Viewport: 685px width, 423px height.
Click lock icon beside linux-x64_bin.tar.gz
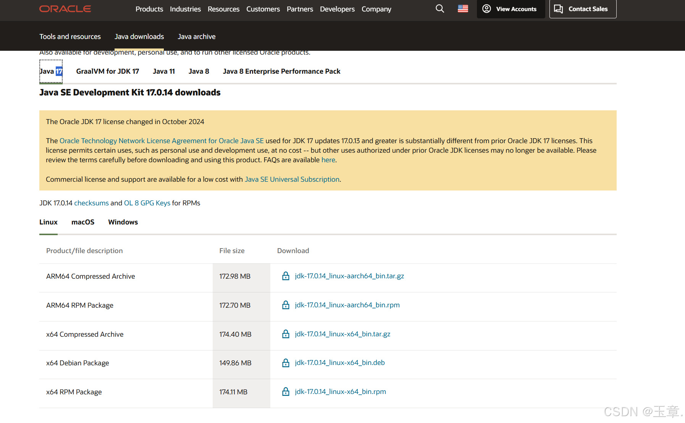tap(286, 334)
